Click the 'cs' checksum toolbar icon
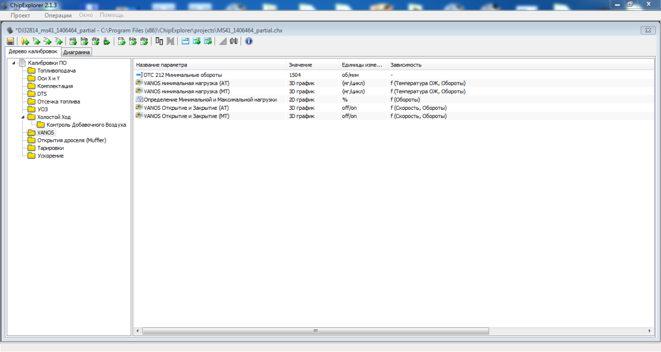Viewport: 661px width, 352px height. coord(122,41)
